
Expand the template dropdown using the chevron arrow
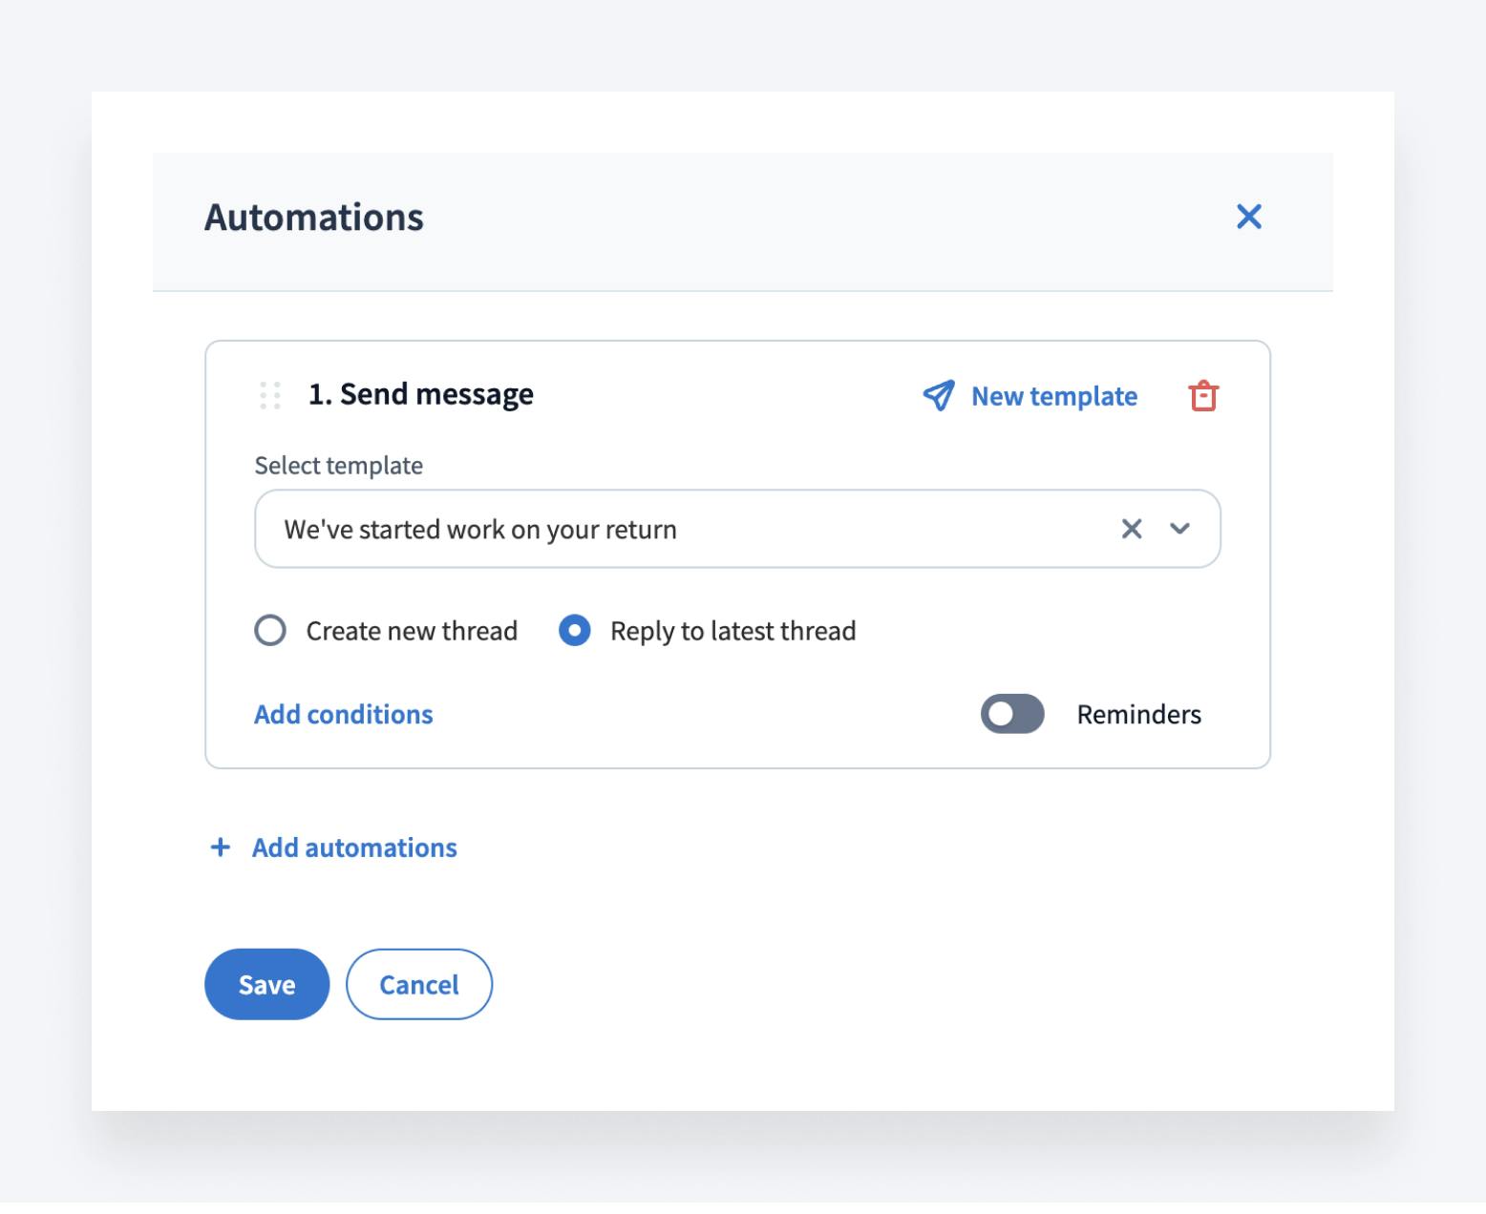point(1179,529)
